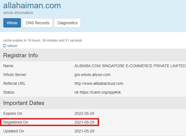Click the cache expires countdown text
The width and height of the screenshot is (186, 136).
(x=42, y=40)
